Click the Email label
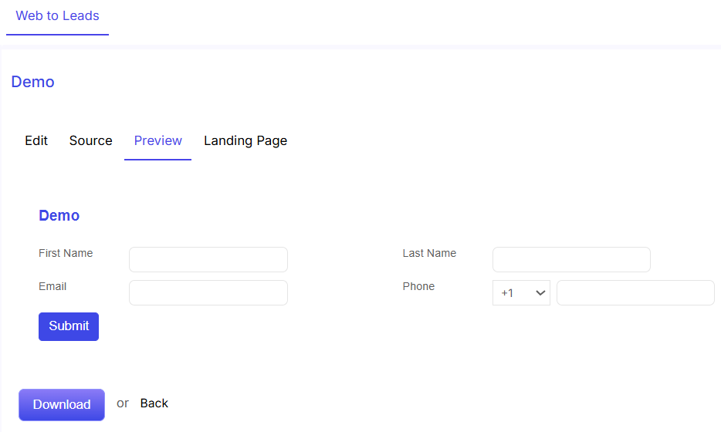 52,286
